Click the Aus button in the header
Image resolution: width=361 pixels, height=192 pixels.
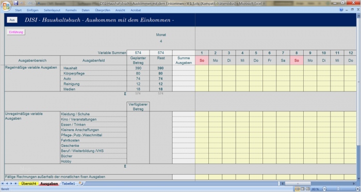coord(12,20)
